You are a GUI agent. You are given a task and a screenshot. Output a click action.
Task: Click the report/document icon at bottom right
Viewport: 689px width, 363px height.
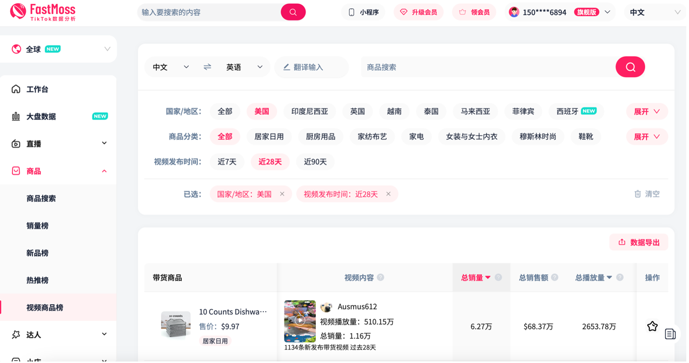671,335
